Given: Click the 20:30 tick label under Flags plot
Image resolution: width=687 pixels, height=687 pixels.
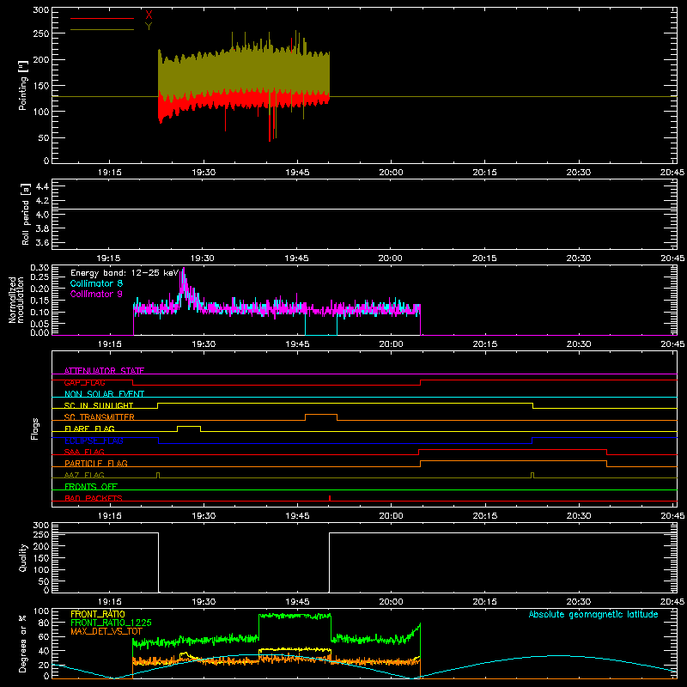Looking at the screenshot, I should 578,516.
